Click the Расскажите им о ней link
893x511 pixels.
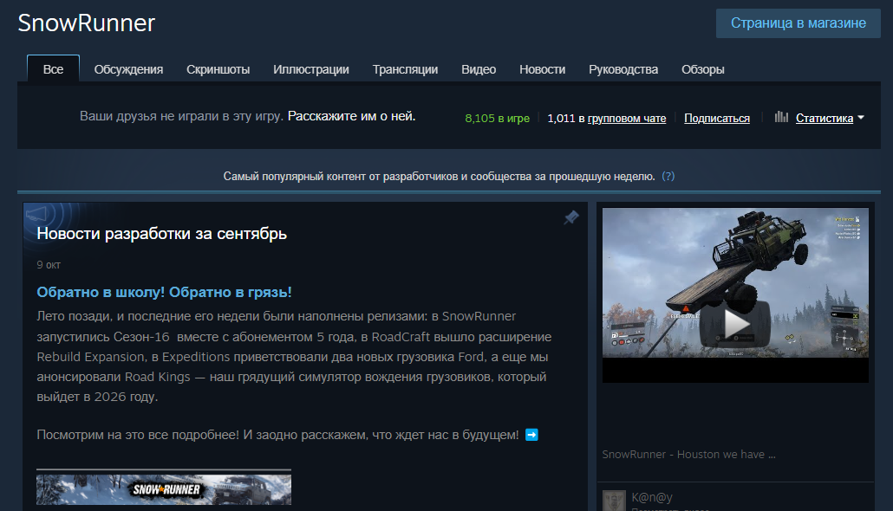pos(351,116)
